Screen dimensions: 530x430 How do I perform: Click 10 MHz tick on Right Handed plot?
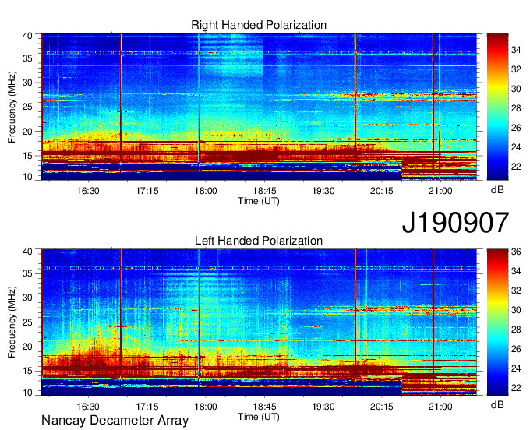27,177
